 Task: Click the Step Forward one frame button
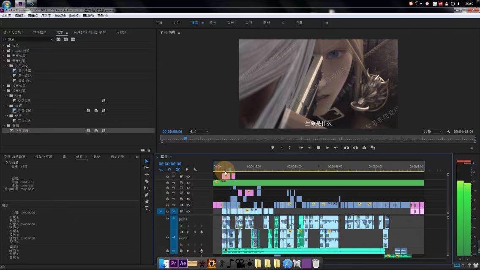(327, 148)
